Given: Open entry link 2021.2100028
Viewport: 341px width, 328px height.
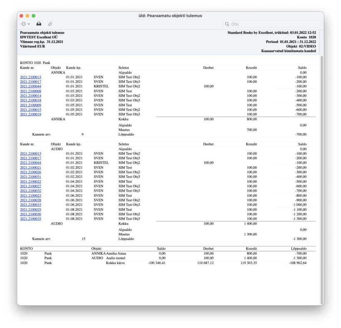Looking at the screenshot, I should pyautogui.click(x=30, y=200).
